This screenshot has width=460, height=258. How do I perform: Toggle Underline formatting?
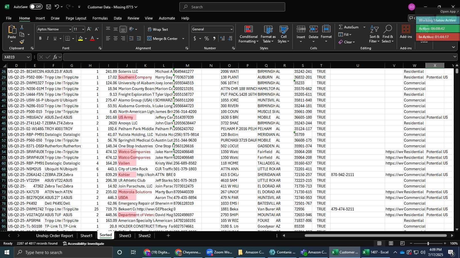(x=55, y=38)
